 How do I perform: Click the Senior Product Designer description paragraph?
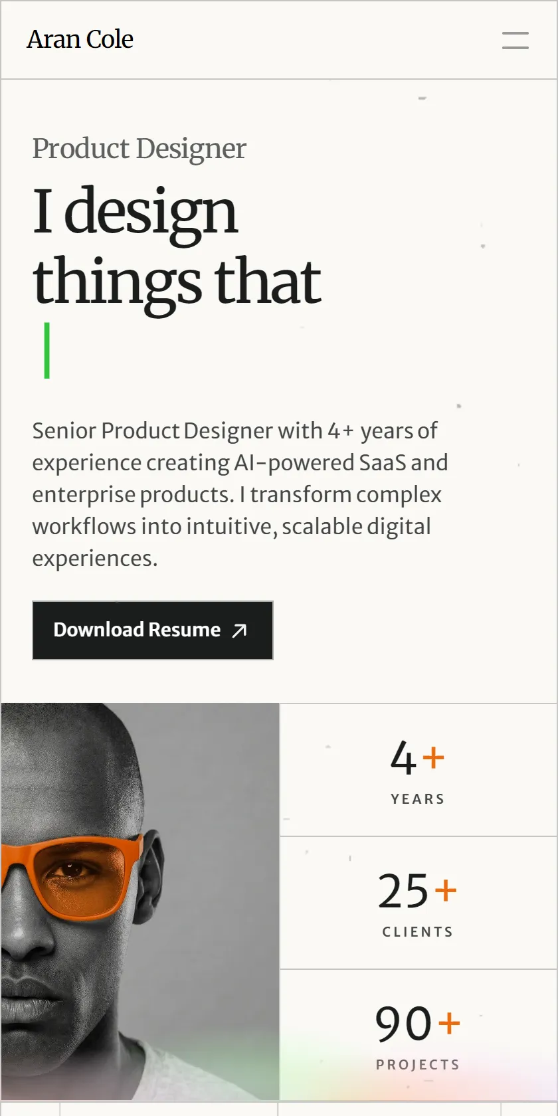[x=240, y=494]
